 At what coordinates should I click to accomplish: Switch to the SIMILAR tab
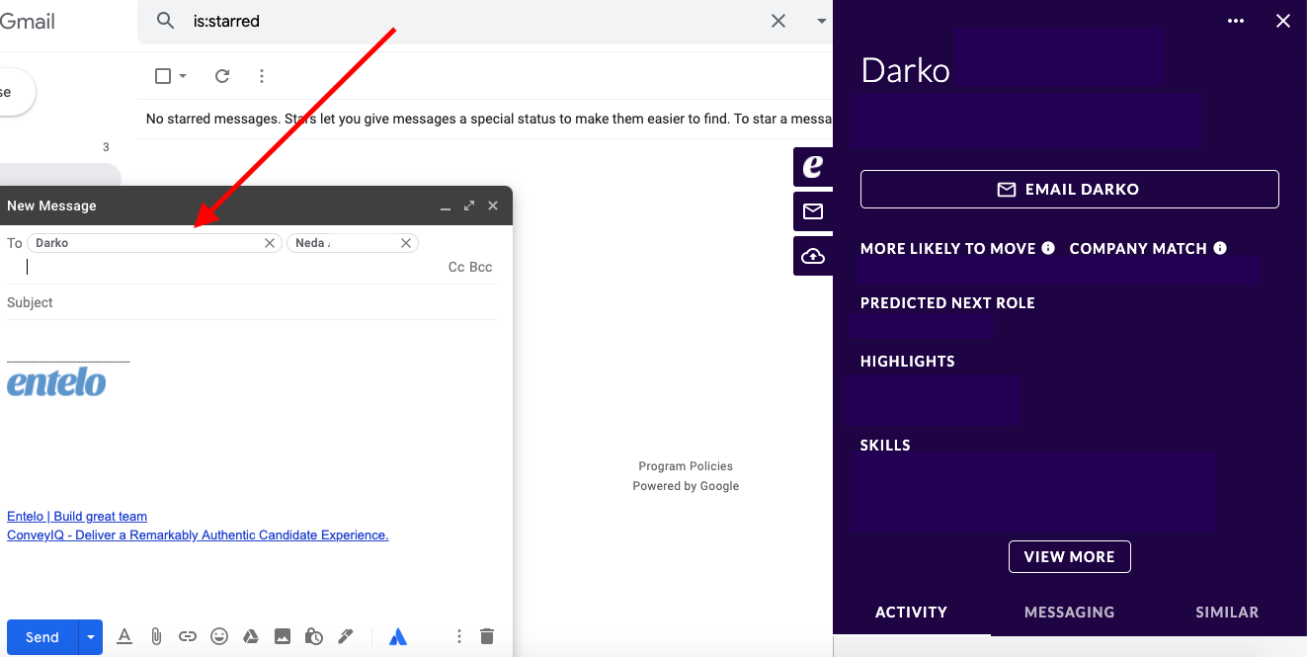tap(1227, 613)
